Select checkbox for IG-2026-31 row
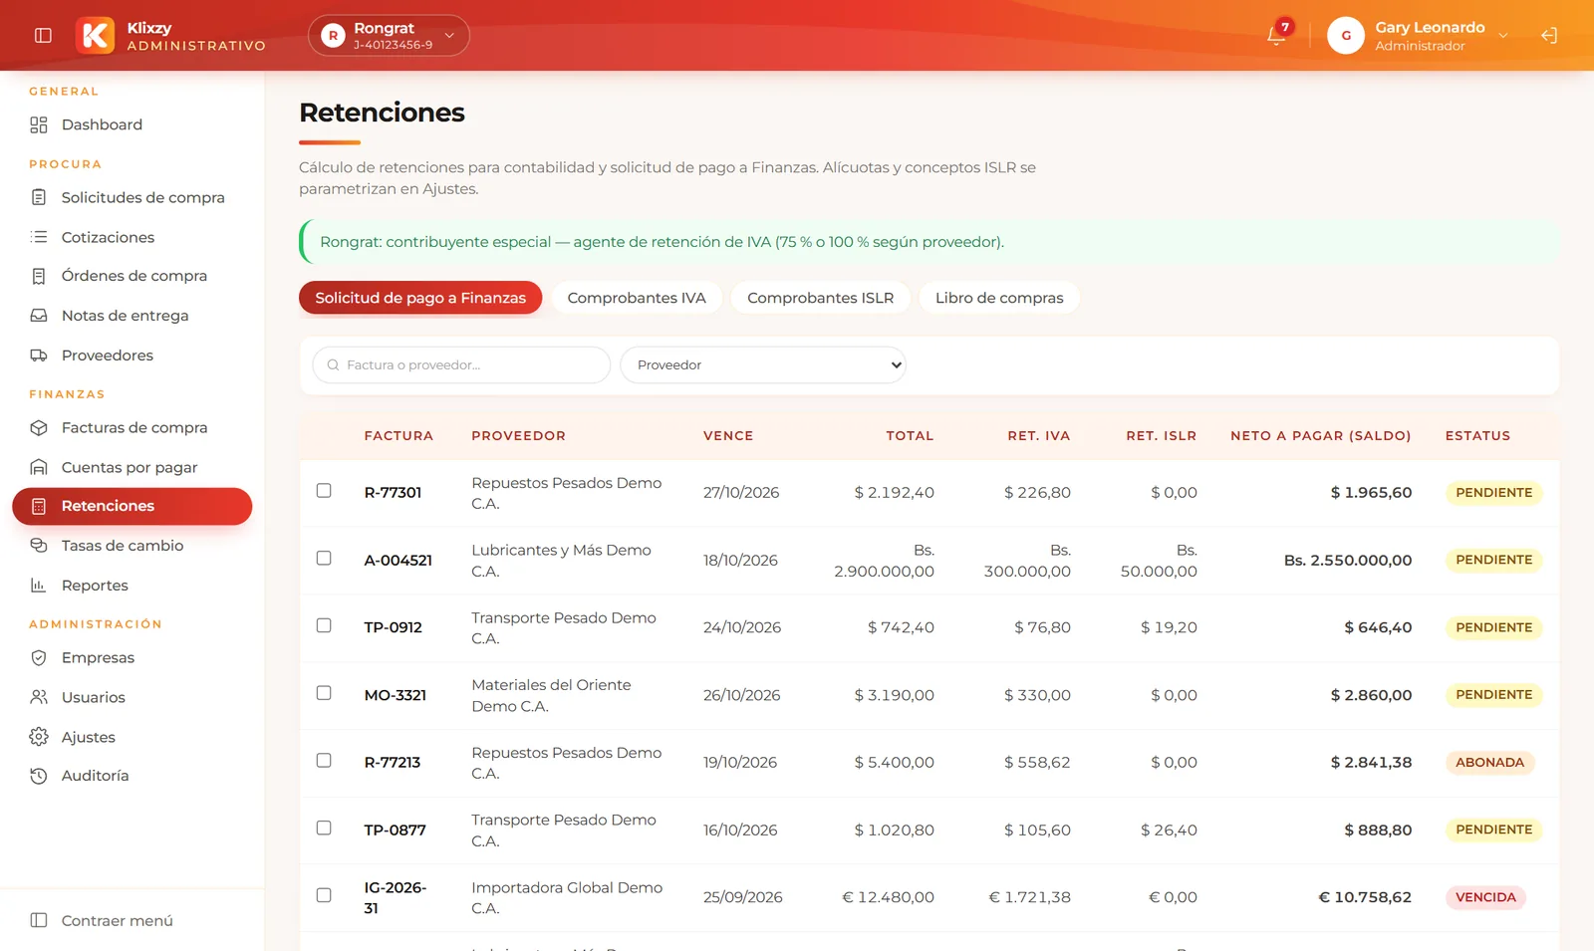 324,895
